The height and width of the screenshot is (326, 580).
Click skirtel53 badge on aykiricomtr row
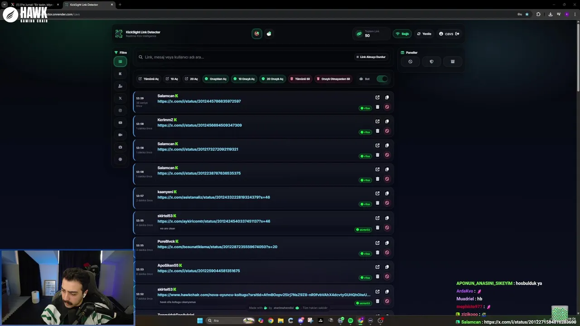point(363,230)
